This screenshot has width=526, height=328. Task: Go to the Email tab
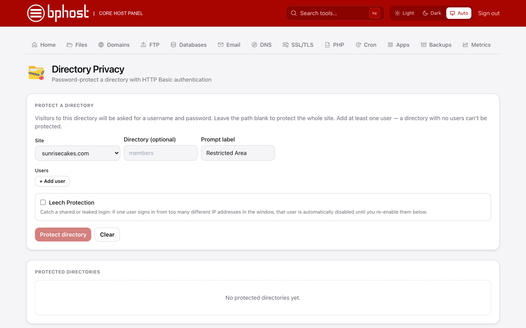[x=229, y=45]
